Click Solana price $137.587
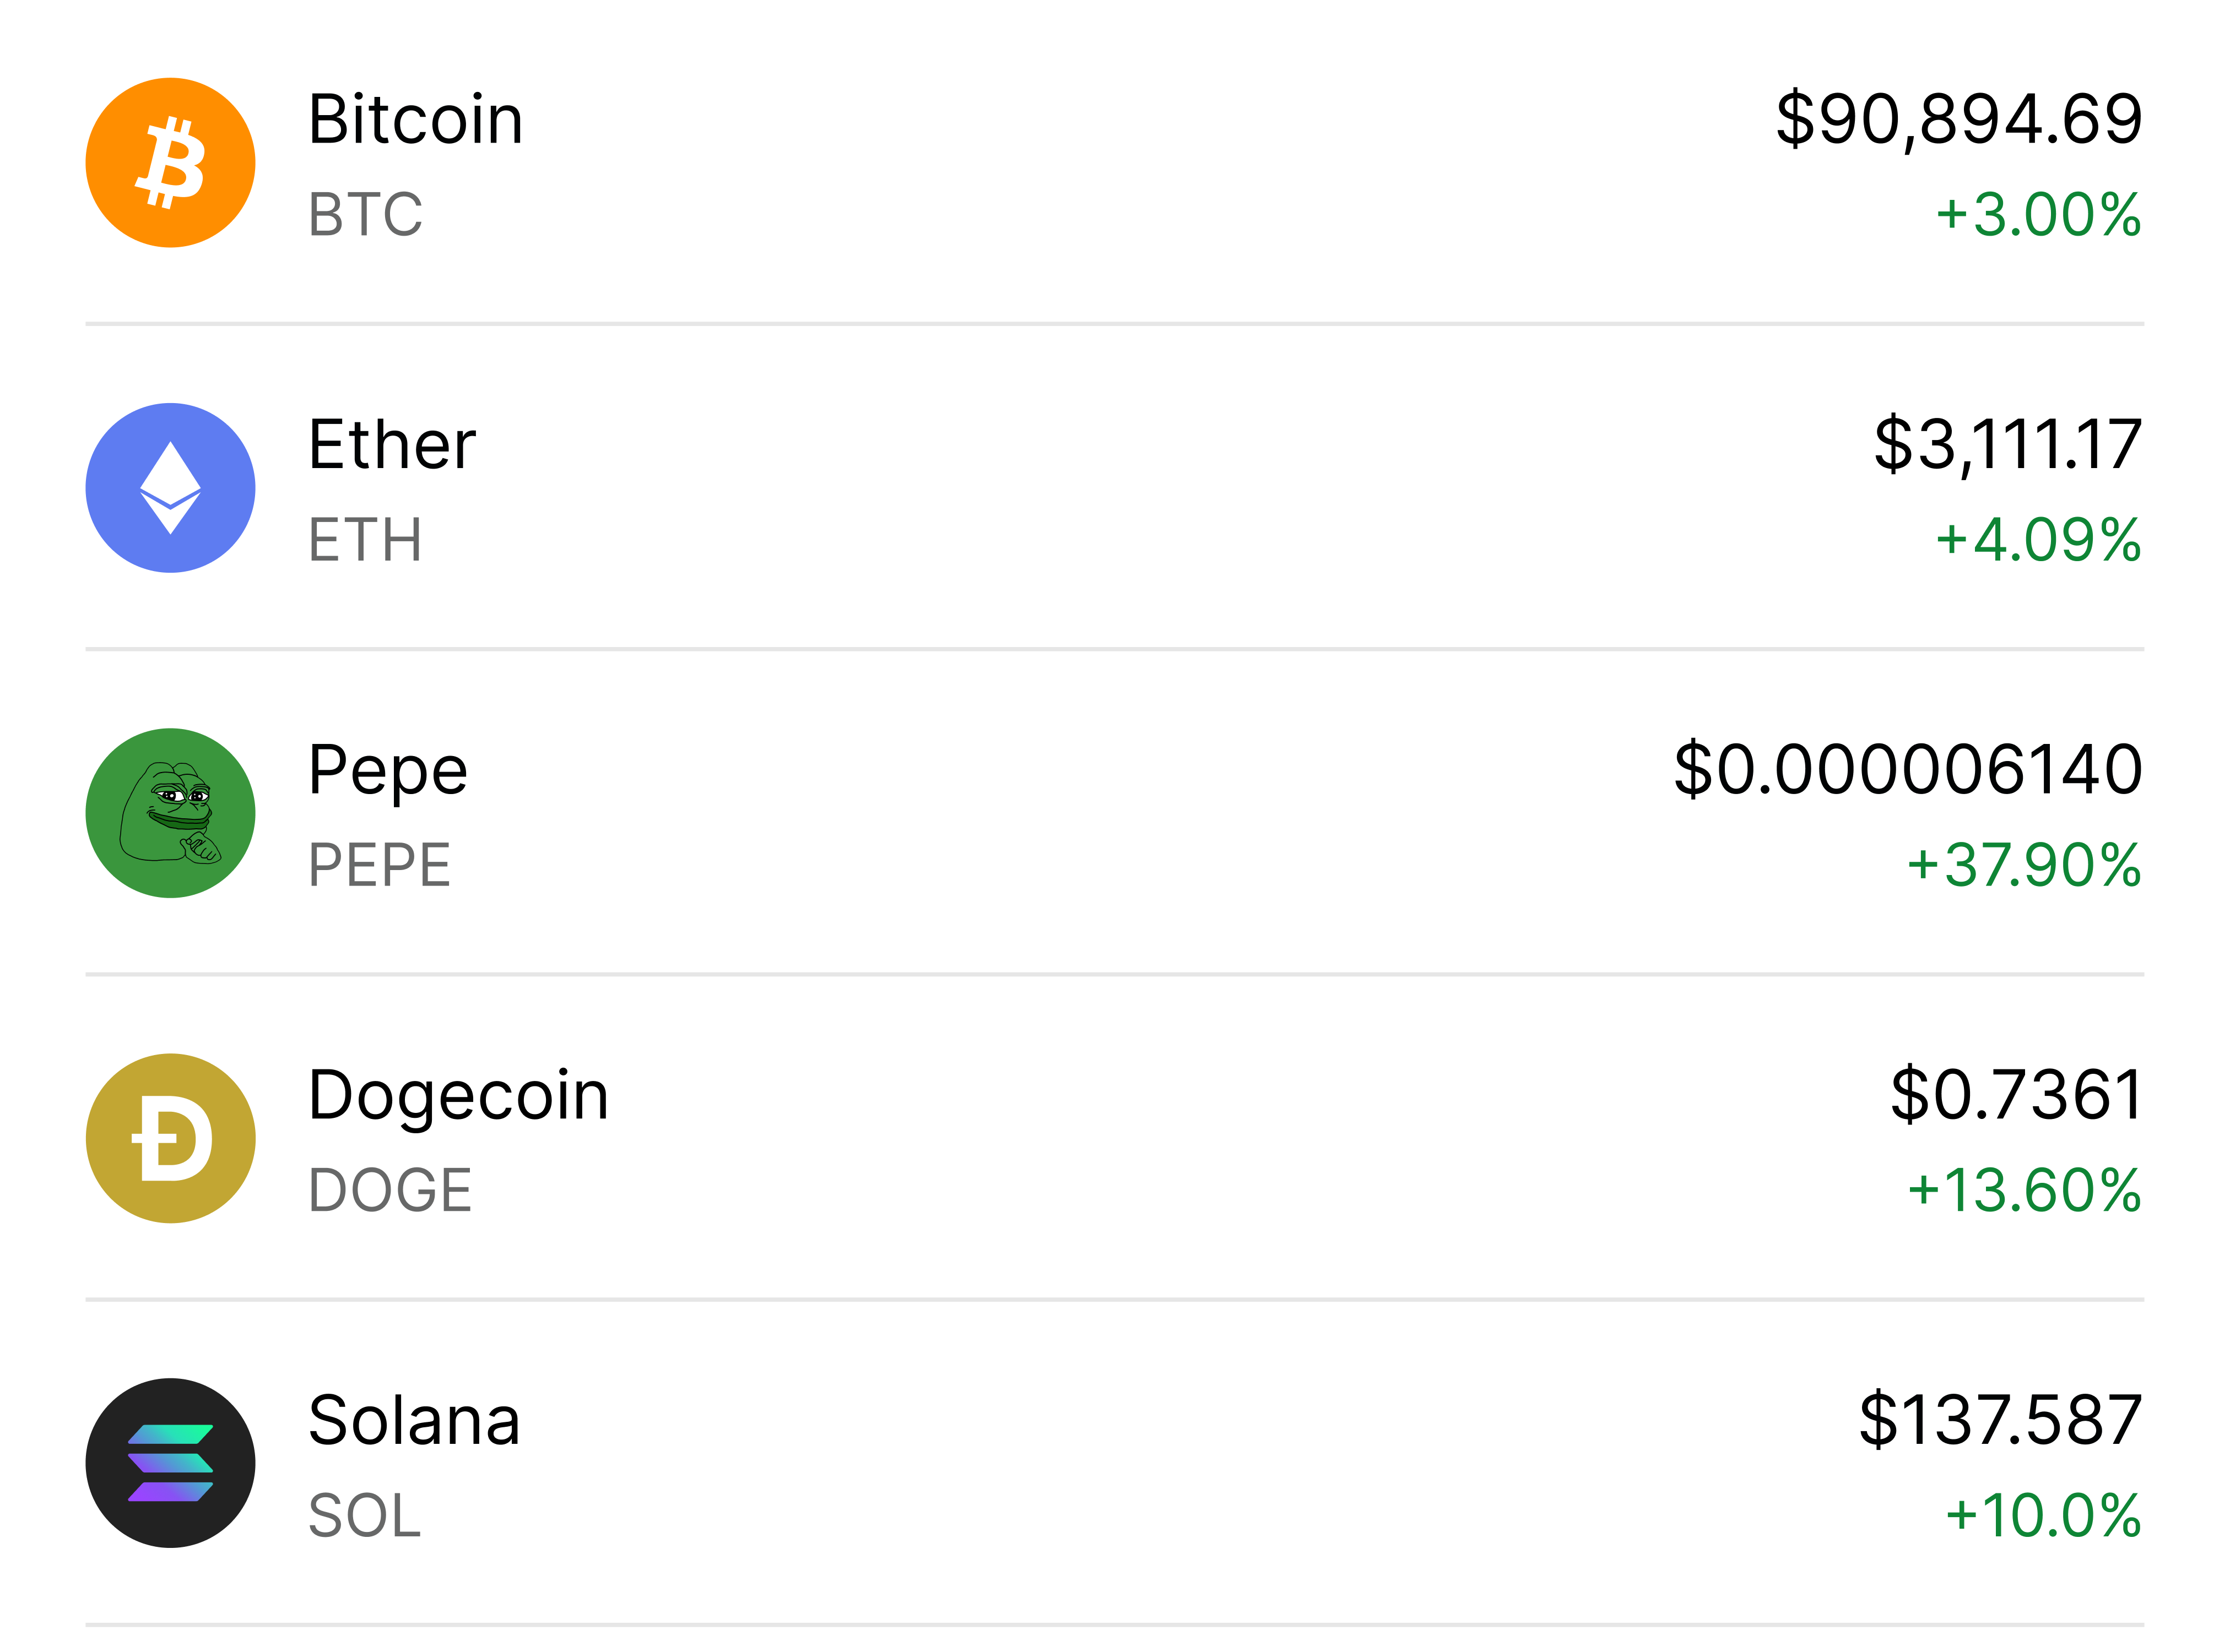Screen dimensions: 2230x1652 pyautogui.click(x=1999, y=1420)
